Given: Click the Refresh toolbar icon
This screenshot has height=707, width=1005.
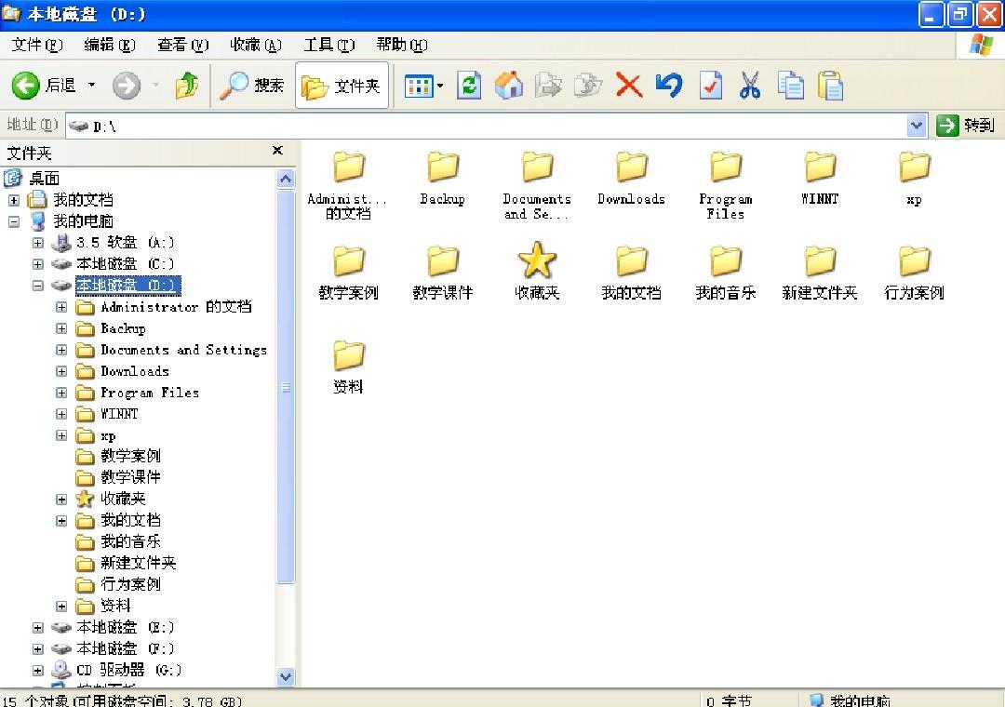Looking at the screenshot, I should pos(469,86).
